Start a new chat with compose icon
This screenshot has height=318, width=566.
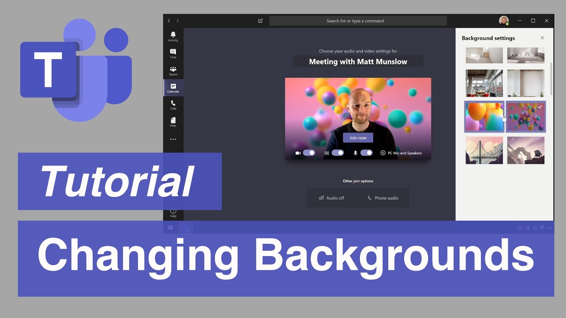point(260,21)
